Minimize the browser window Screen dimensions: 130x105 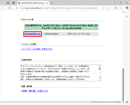(115, 3)
